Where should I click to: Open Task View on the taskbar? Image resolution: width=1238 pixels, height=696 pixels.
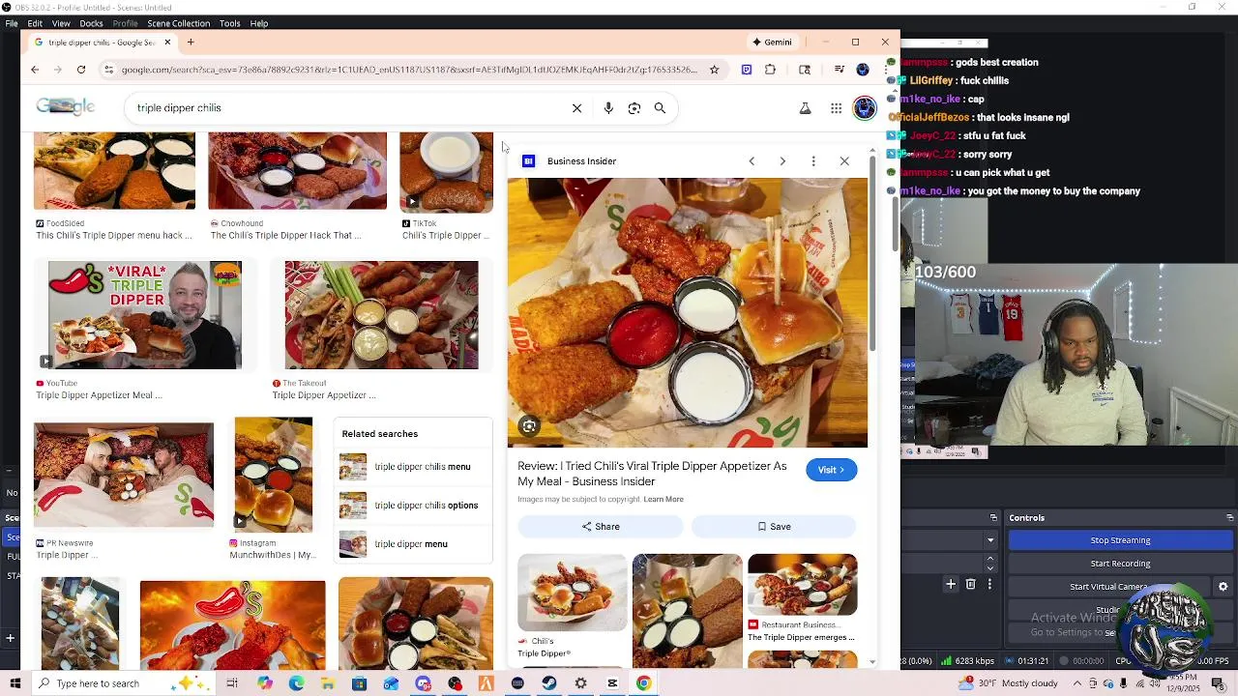[x=232, y=683]
